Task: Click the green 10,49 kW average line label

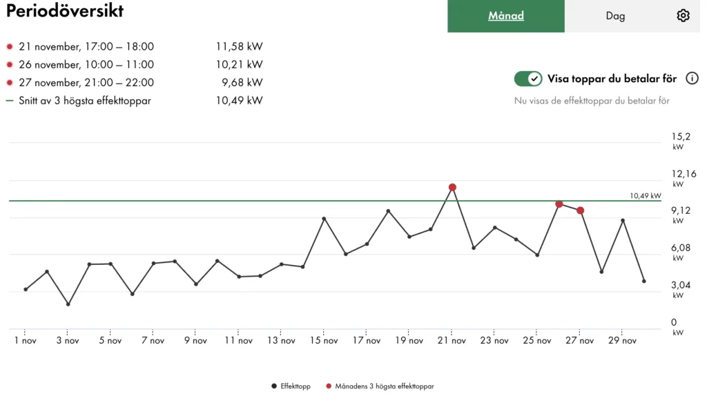Action: tap(645, 196)
